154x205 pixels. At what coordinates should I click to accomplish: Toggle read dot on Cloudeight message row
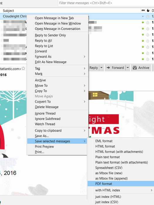click(143, 17)
